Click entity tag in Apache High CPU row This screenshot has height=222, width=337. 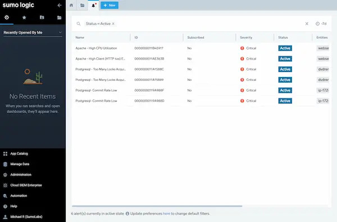point(323,48)
